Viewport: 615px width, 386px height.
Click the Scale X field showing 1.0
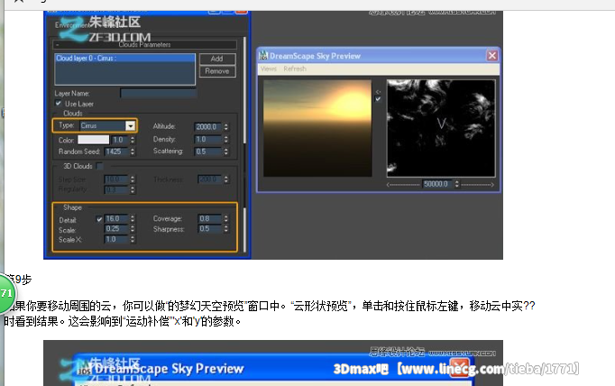click(x=116, y=239)
